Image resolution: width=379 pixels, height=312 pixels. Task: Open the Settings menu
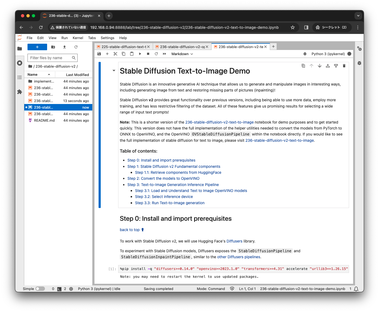(108, 38)
